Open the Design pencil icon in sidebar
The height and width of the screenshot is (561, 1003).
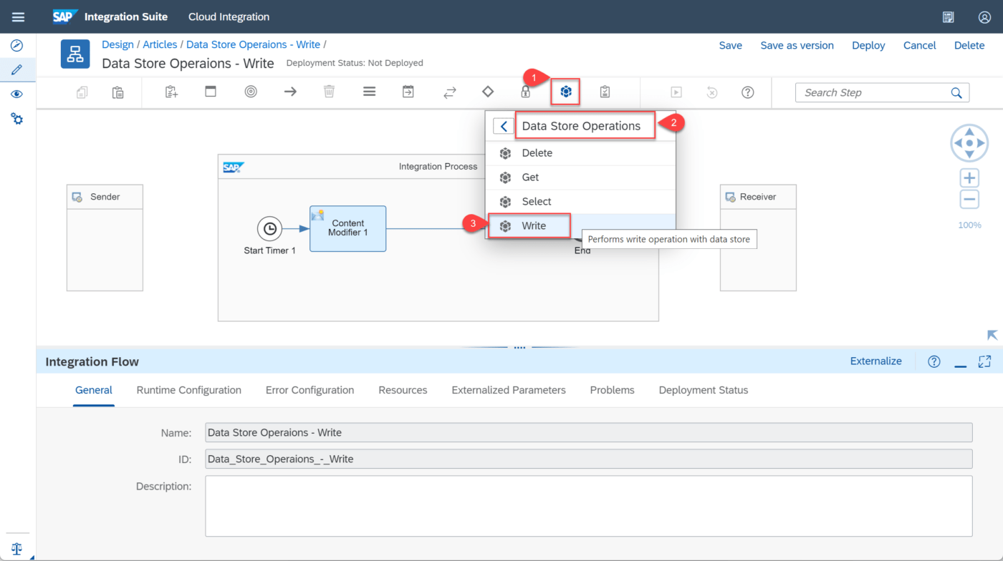point(17,70)
